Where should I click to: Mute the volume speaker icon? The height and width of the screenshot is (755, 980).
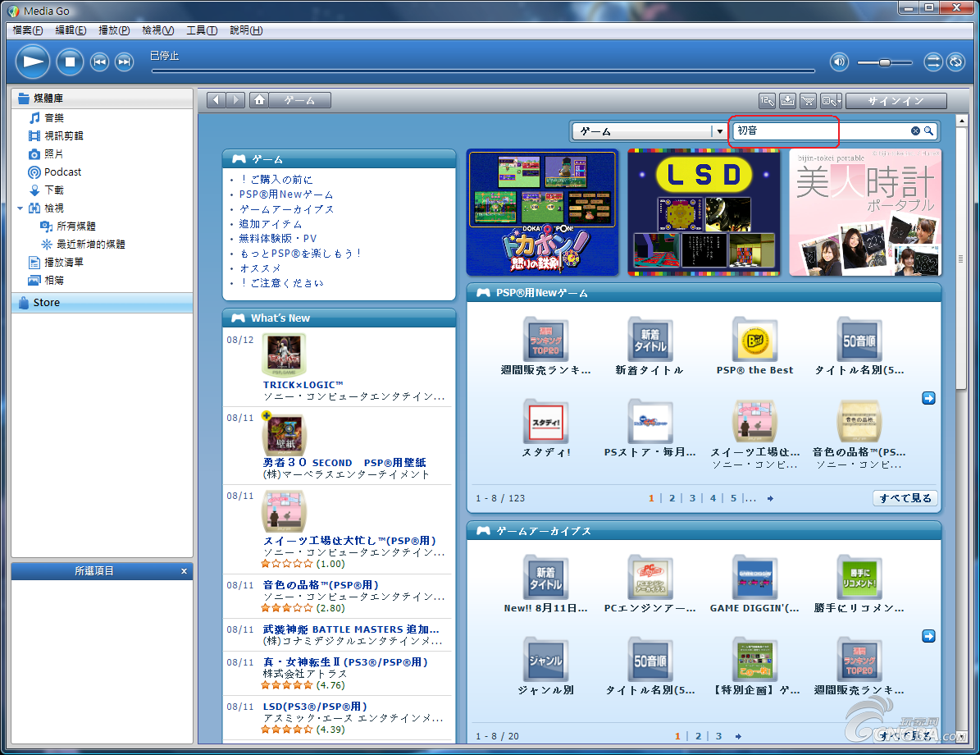[839, 62]
